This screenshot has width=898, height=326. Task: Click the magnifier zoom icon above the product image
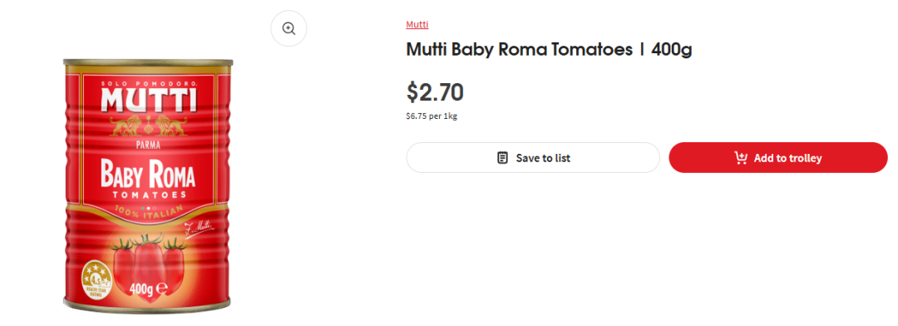tap(289, 28)
